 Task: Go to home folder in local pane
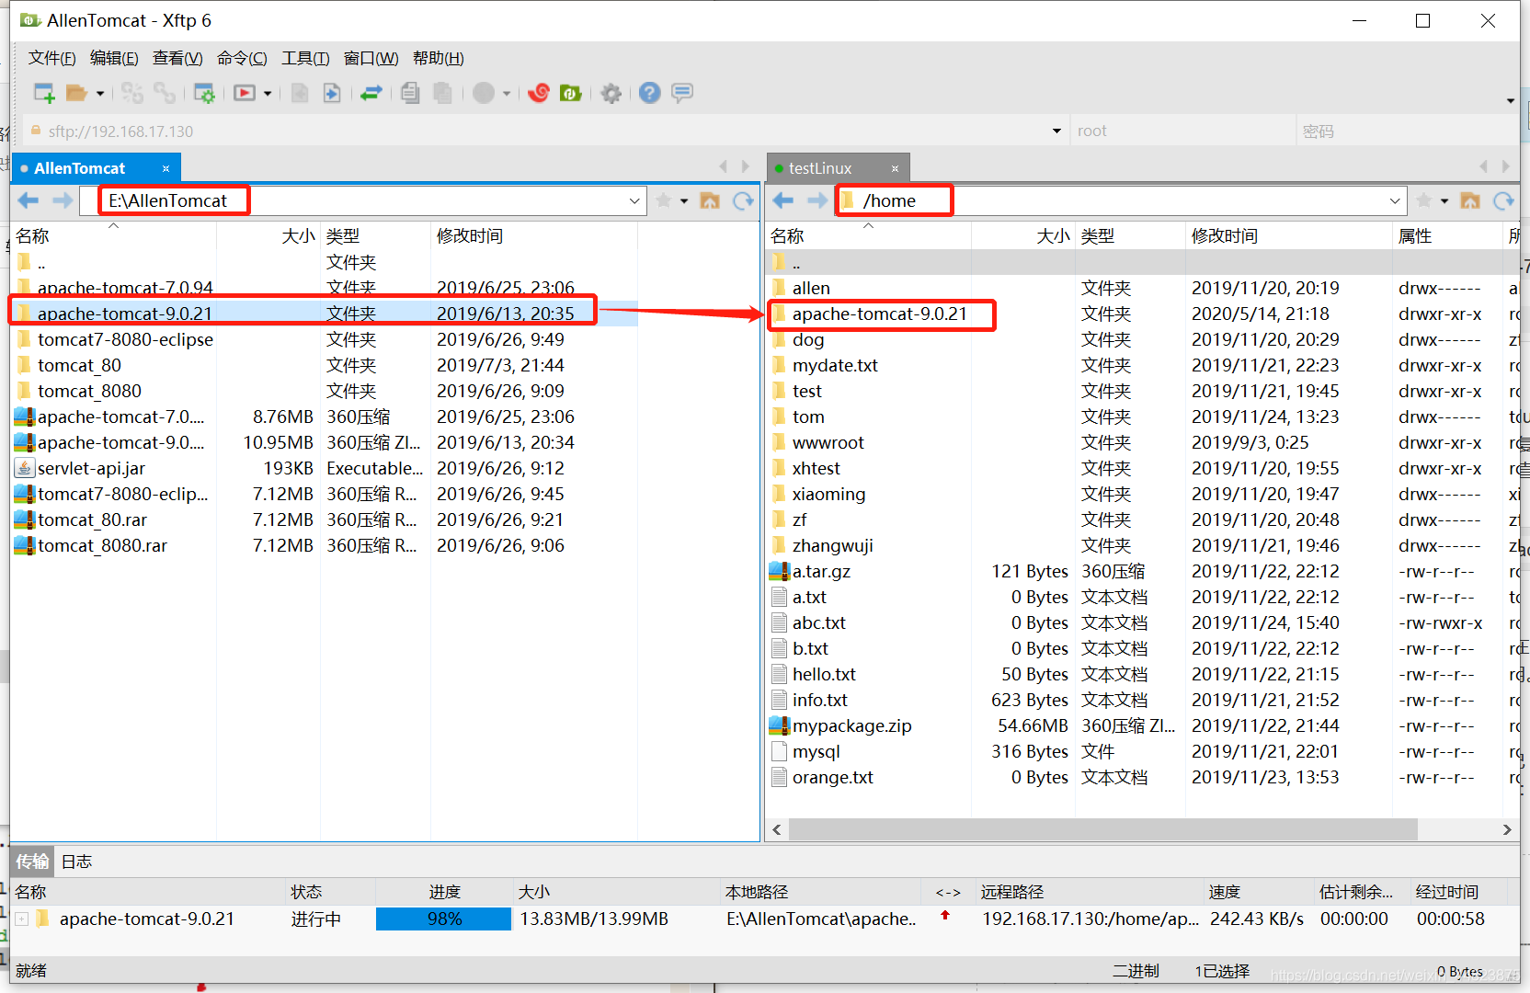(710, 200)
